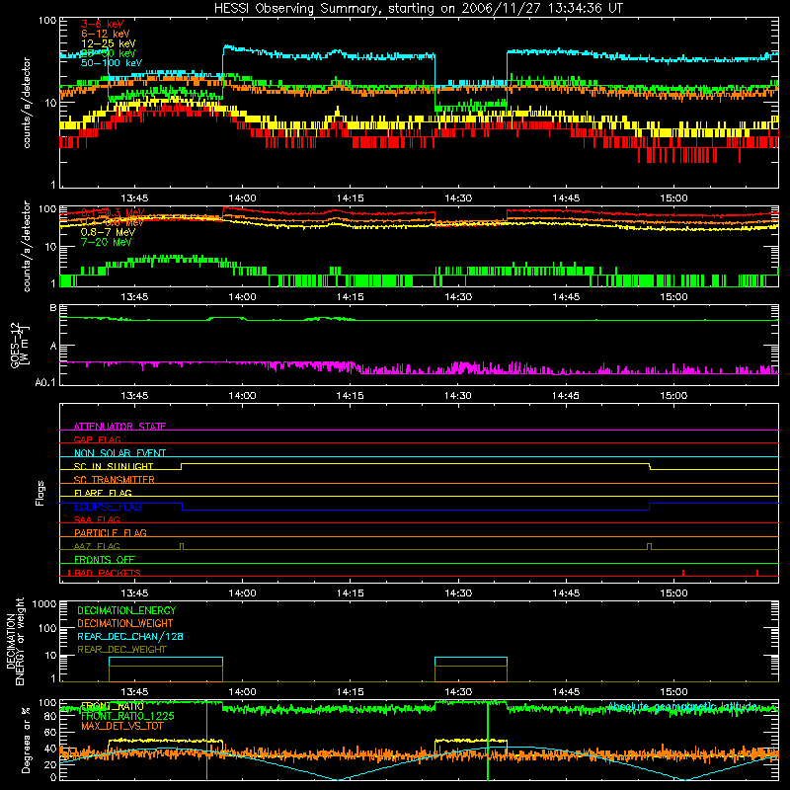Image resolution: width=790 pixels, height=790 pixels.
Task: Select the yellow 12-25 keV legend label
Action: click(108, 43)
